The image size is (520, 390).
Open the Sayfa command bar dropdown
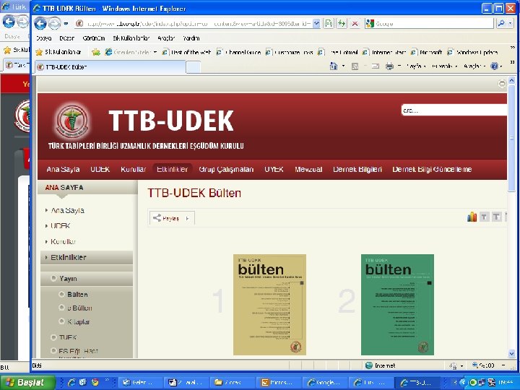416,66
